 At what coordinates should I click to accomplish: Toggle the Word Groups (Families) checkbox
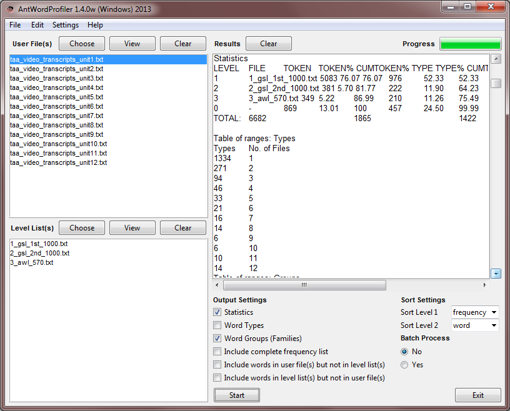(217, 338)
